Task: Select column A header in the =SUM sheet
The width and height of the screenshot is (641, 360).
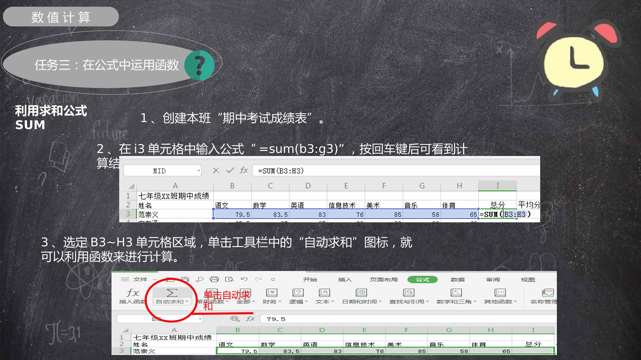Action: pos(175,186)
